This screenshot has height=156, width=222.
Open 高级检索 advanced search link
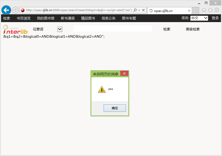[x=193, y=29]
